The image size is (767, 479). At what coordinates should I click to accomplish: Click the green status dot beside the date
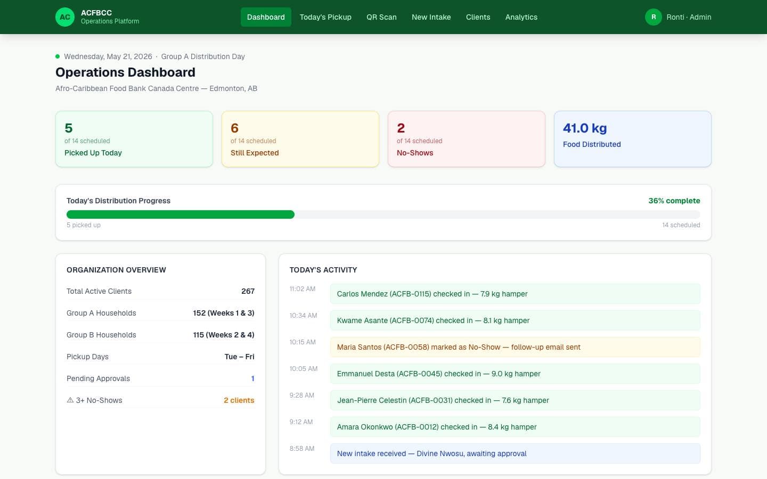pyautogui.click(x=58, y=56)
